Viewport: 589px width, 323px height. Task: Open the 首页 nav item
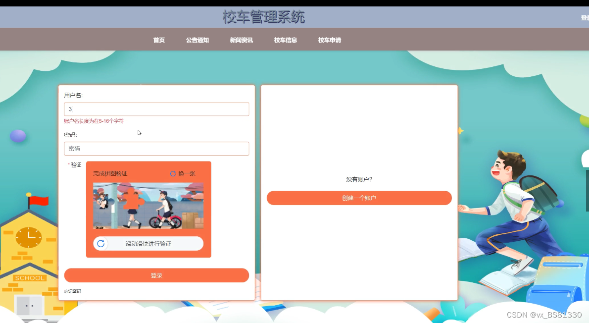click(159, 40)
